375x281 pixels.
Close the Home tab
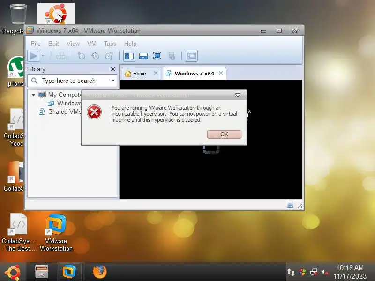[x=156, y=73]
